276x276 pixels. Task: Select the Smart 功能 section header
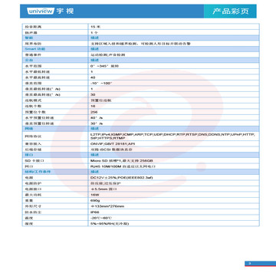[55, 49]
